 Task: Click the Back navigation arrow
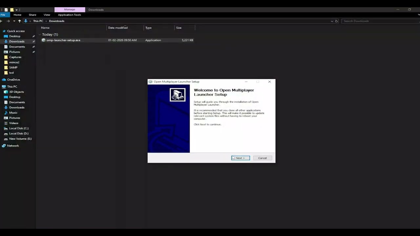[x=2, y=21]
